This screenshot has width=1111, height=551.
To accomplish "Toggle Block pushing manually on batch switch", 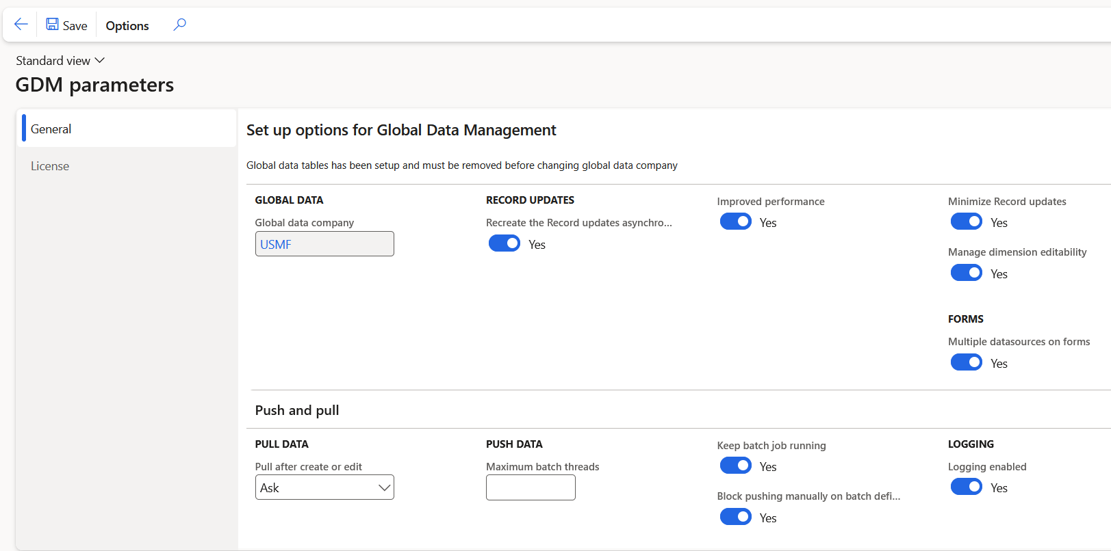I will point(735,517).
